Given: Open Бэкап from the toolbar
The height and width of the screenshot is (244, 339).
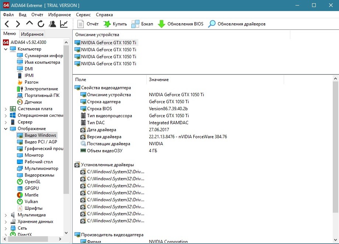Looking at the screenshot, I should 142,24.
